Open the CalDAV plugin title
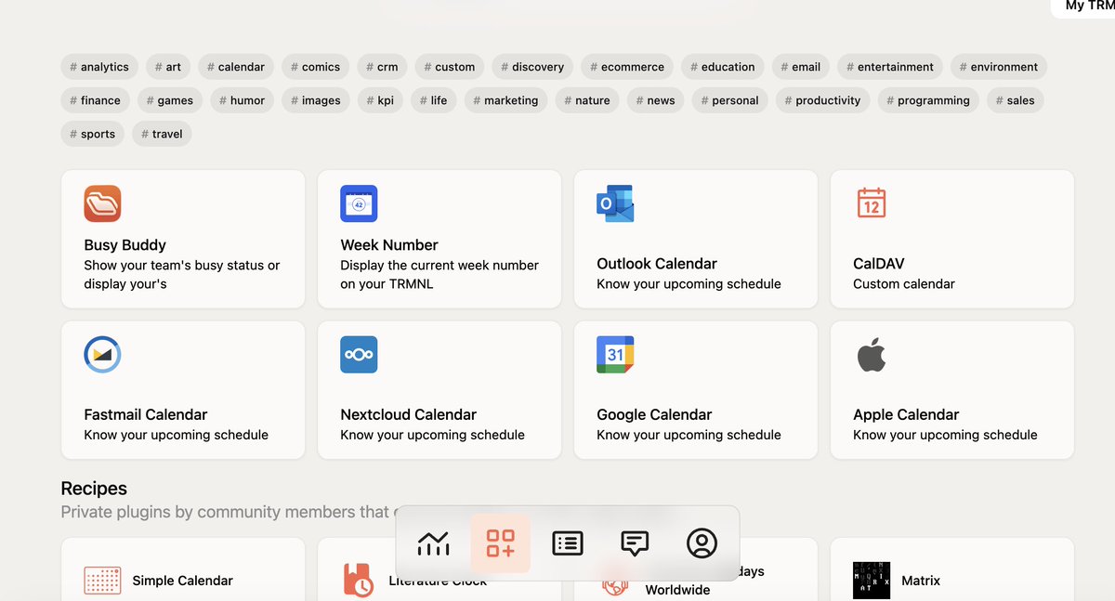The image size is (1115, 601). pos(879,264)
